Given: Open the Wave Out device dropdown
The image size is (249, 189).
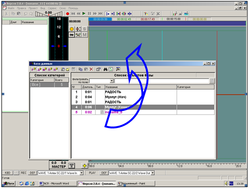Looking at the screenshot, I should [153, 173].
